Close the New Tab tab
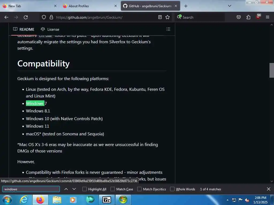 55,6
